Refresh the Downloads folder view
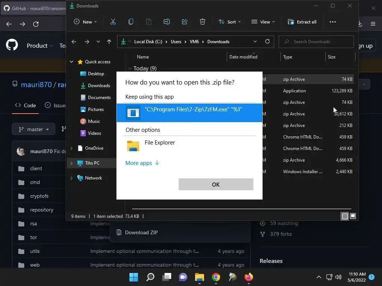The width and height of the screenshot is (382, 286). coord(267,42)
